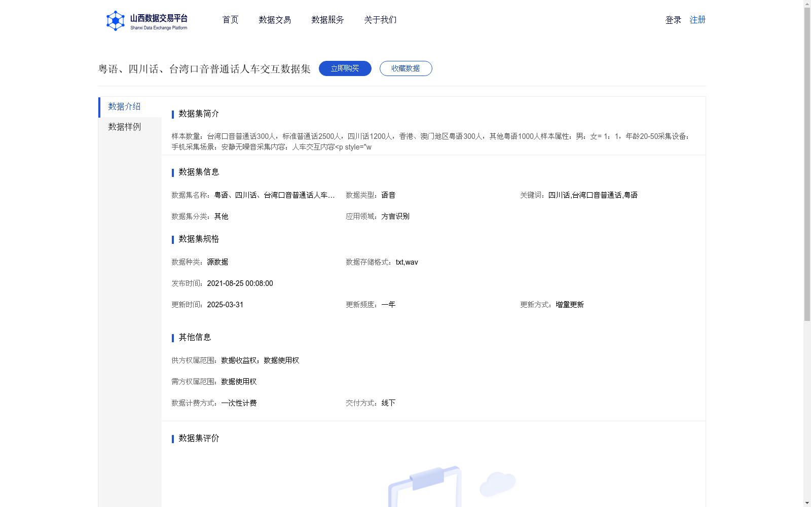The width and height of the screenshot is (811, 507).
Task: Select the 其他信息 section heading
Action: click(x=195, y=337)
